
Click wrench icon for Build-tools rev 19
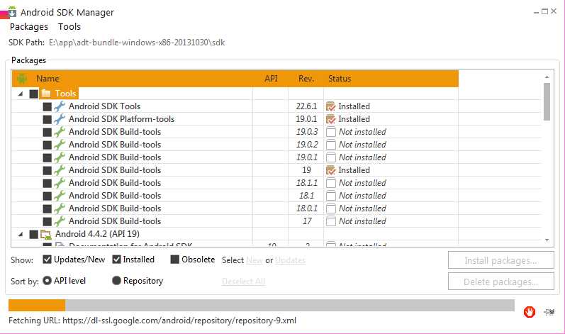pyautogui.click(x=60, y=170)
